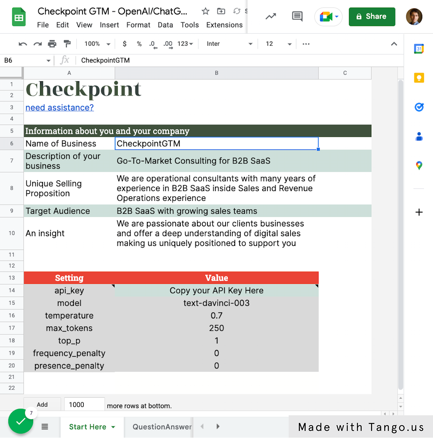Open the 123 number format dropdown

coord(185,44)
